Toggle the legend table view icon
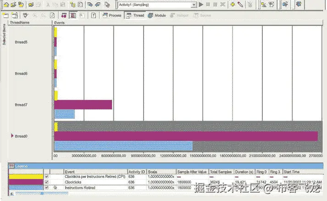Viewport: 327px width, 201px height. (73, 15)
